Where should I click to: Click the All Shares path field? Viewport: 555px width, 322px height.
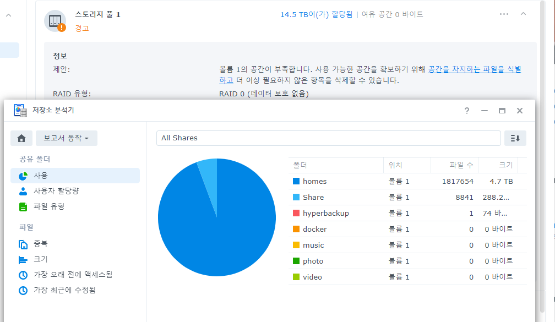click(329, 138)
